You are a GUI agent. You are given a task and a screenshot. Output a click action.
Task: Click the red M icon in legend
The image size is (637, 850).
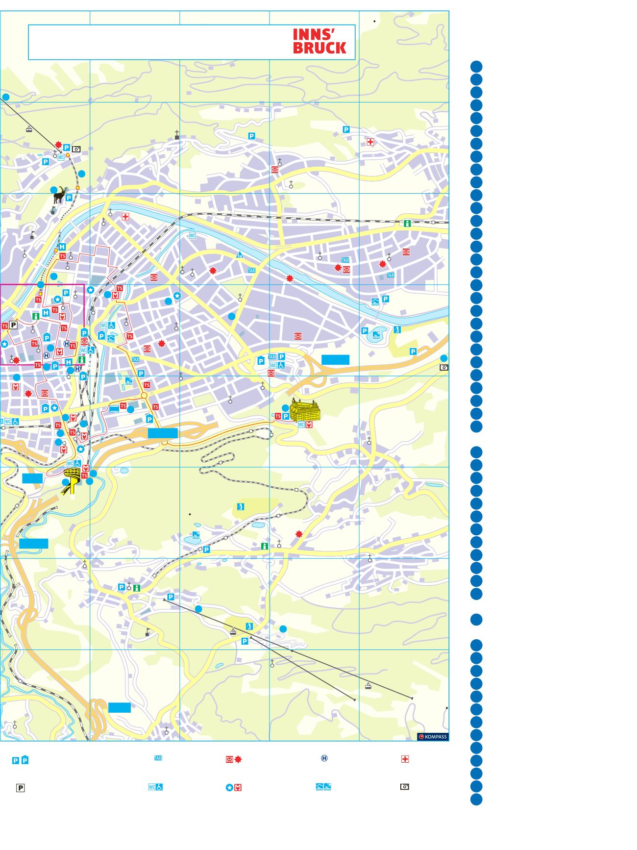238,788
